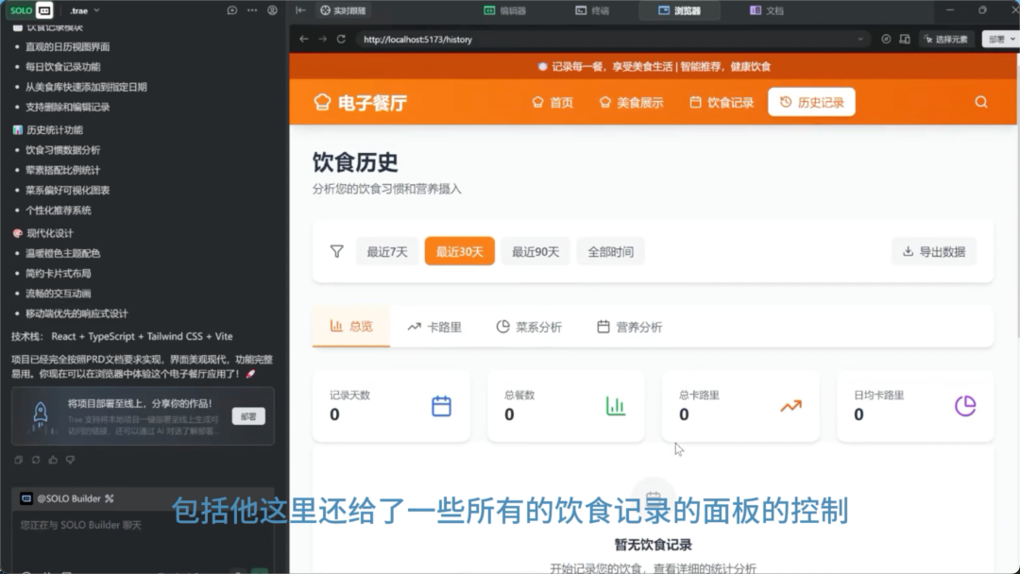1020x574 pixels.
Task: Switch to the 卡路里 tab
Action: click(x=434, y=327)
